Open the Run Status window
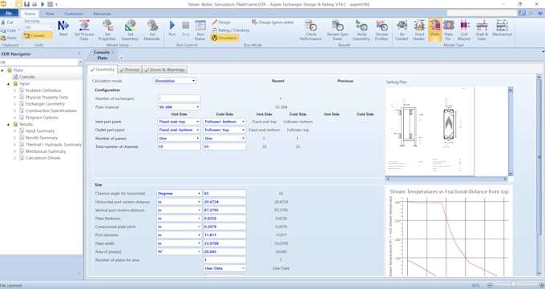545x289 pixels. point(200,30)
